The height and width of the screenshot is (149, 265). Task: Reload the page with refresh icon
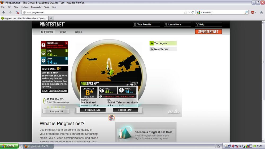pos(193,12)
